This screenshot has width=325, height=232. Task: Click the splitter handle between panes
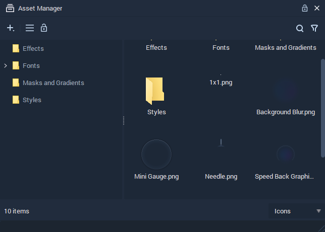(124, 120)
